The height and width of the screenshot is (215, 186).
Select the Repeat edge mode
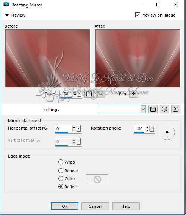[x=61, y=171]
